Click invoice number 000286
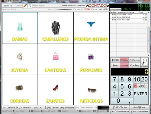 [87, 9]
